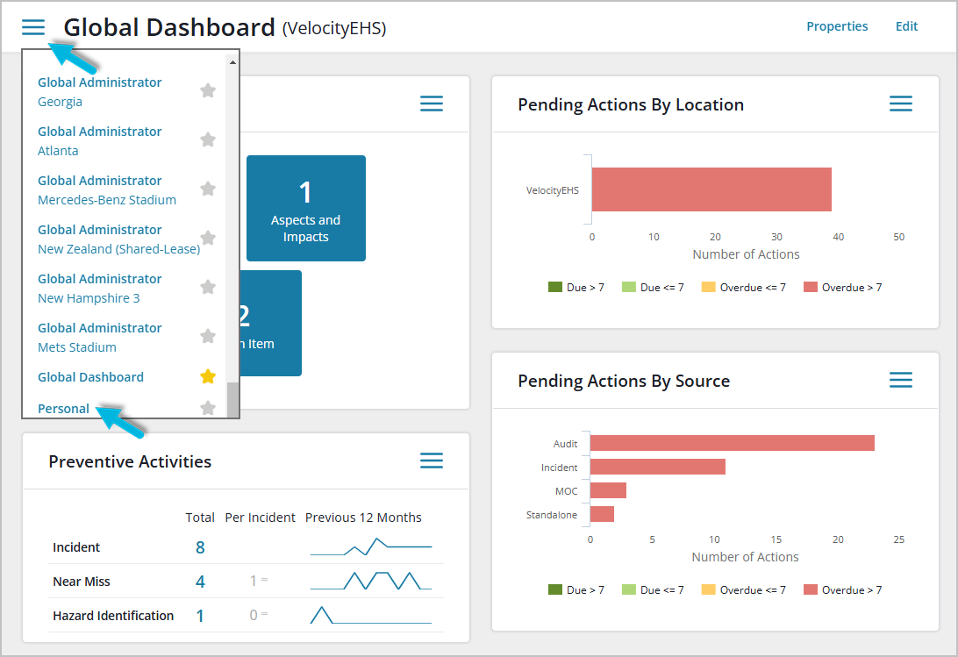Favorite the Georgia dashboard with its star
Viewport: 958px width, 657px height.
208,90
